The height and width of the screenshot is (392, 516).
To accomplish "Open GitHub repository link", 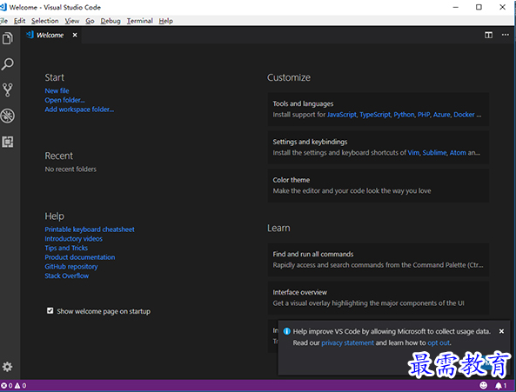I will [x=71, y=267].
